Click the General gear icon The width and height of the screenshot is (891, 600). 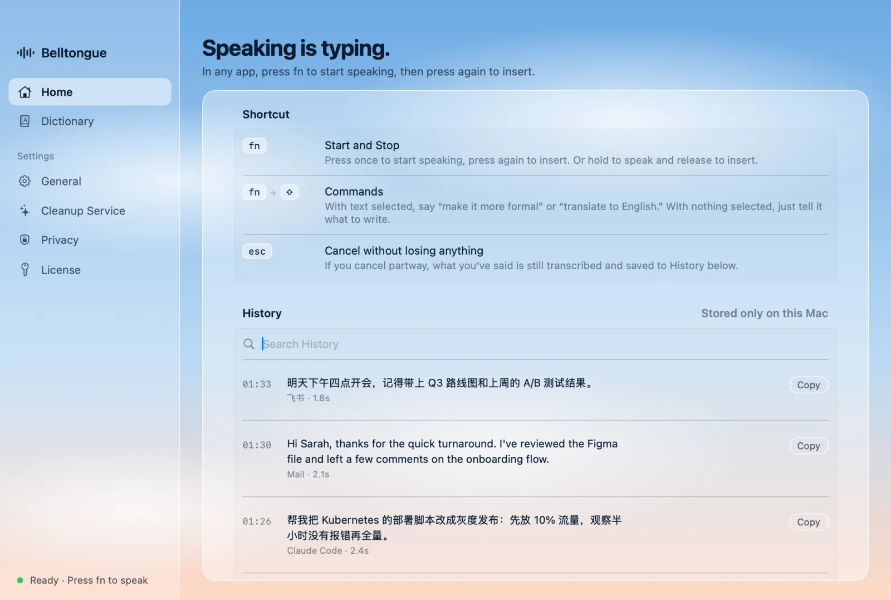click(25, 181)
